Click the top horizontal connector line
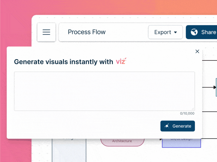This screenshot has width=217, height=162. [209, 60]
